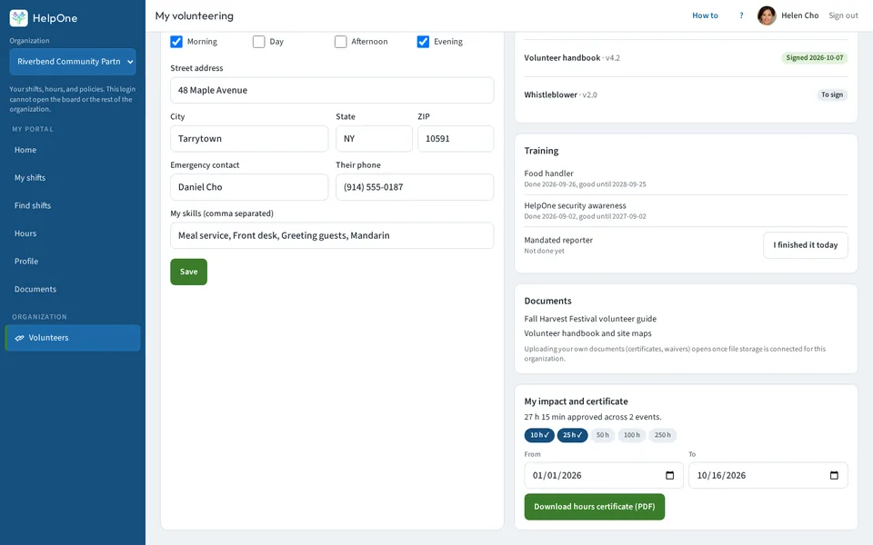873x545 pixels.
Task: Save the profile form
Action: click(x=189, y=272)
